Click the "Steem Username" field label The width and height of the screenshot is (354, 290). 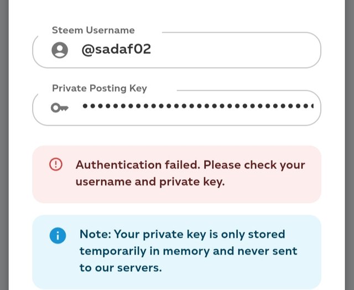[x=93, y=30]
